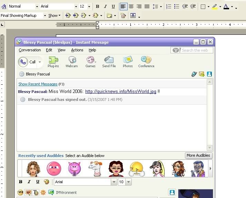The width and height of the screenshot is (246, 198).
Task: Go to Previous change in Reviewing toolbar
Action: point(68,15)
